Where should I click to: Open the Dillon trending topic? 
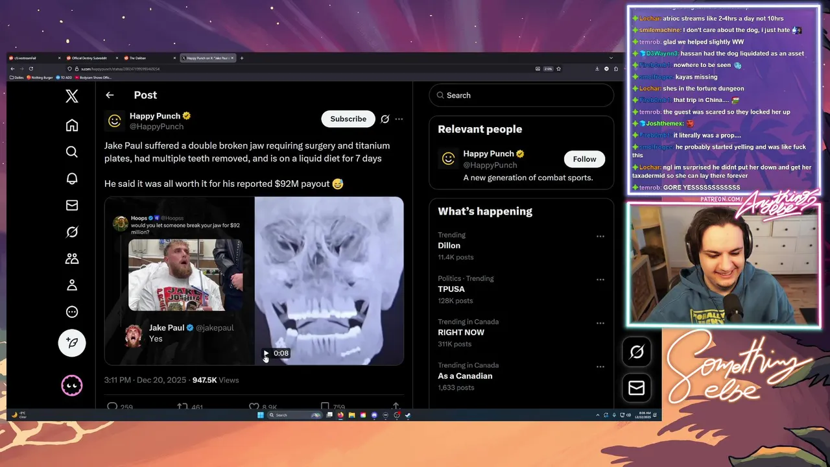pos(449,246)
